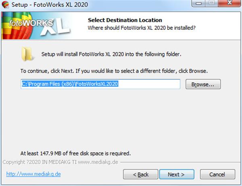
Task: Click Browse to choose a different folder
Action: click(x=203, y=84)
